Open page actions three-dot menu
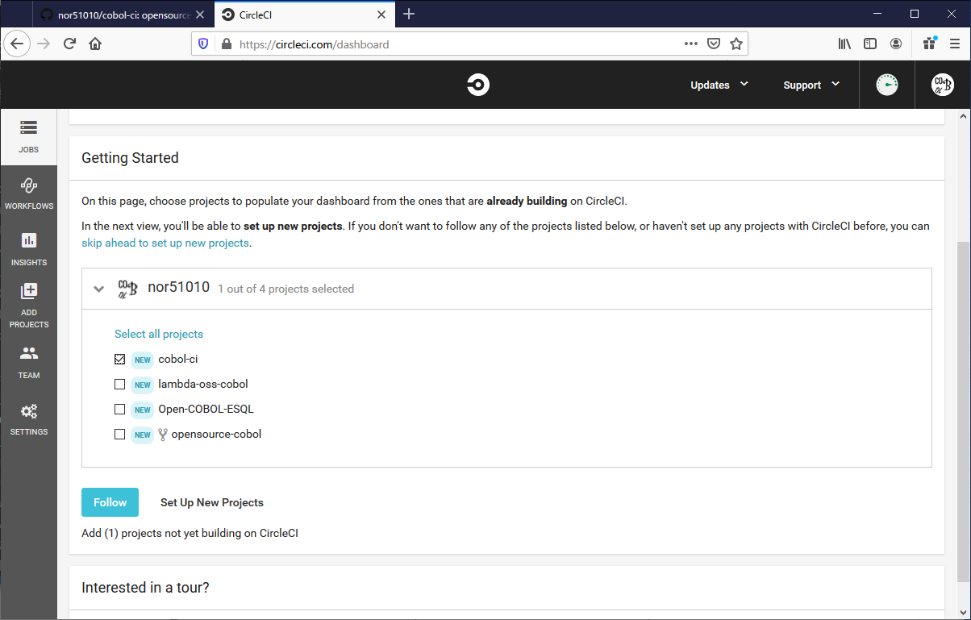 [691, 44]
